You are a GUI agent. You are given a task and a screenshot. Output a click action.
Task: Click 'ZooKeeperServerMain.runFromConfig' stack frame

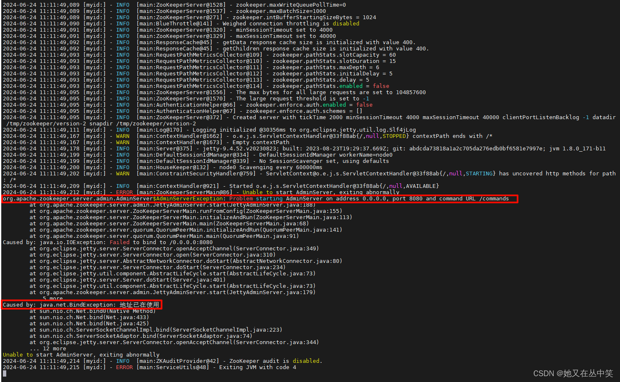coord(186,211)
